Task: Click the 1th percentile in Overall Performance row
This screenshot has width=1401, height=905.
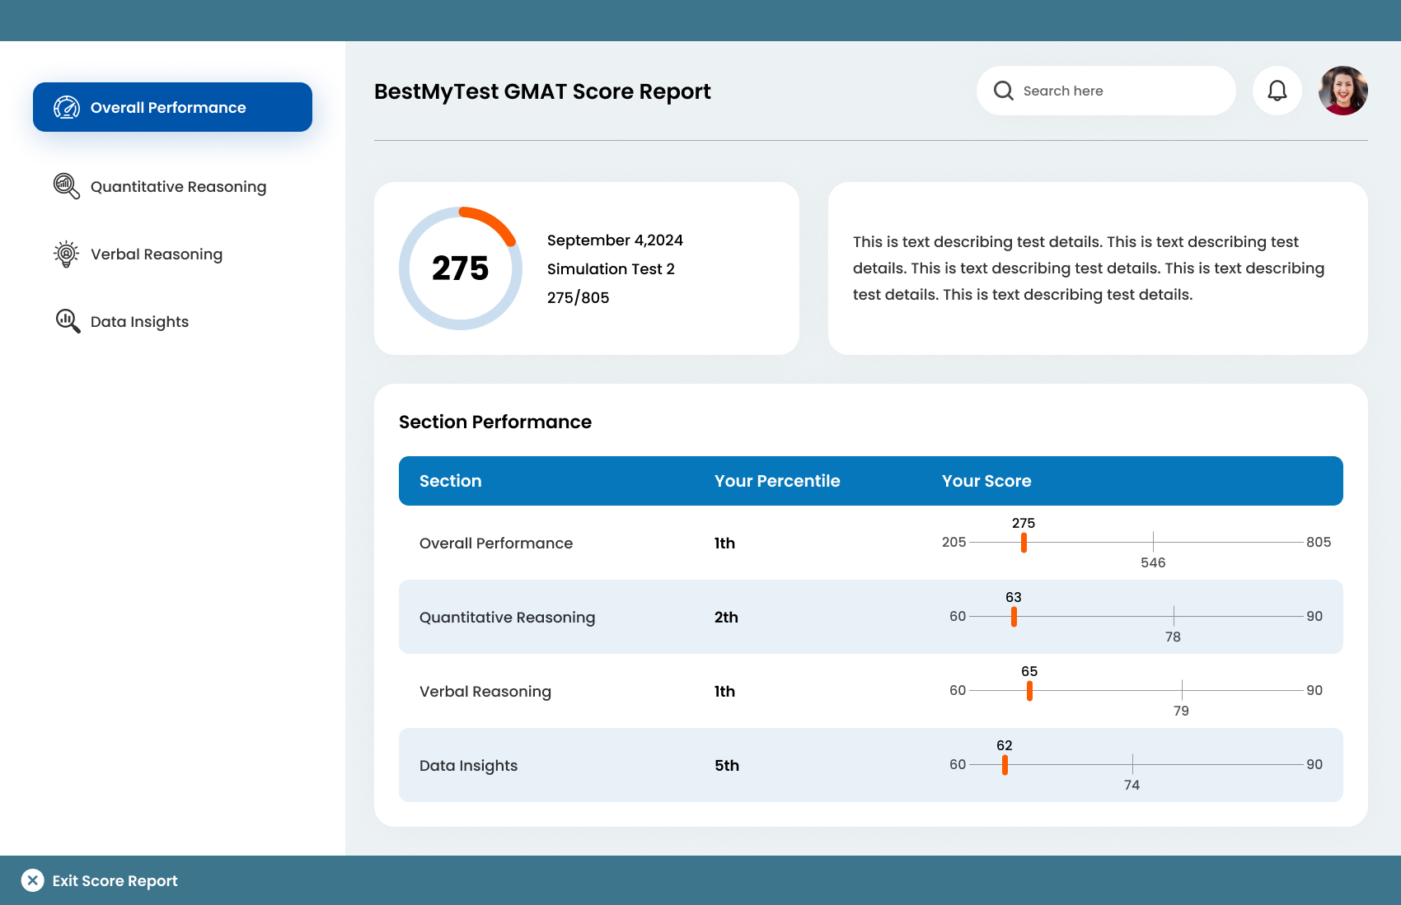Action: tap(724, 543)
